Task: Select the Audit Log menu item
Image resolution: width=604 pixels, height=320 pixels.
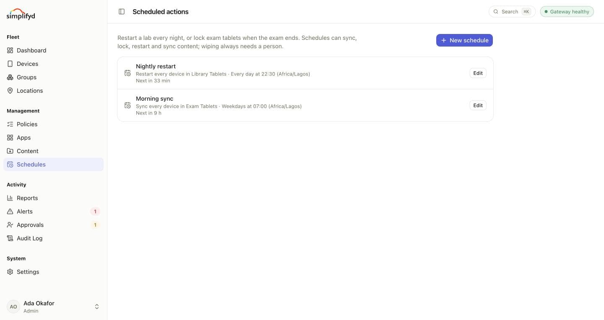Action: click(x=53, y=238)
